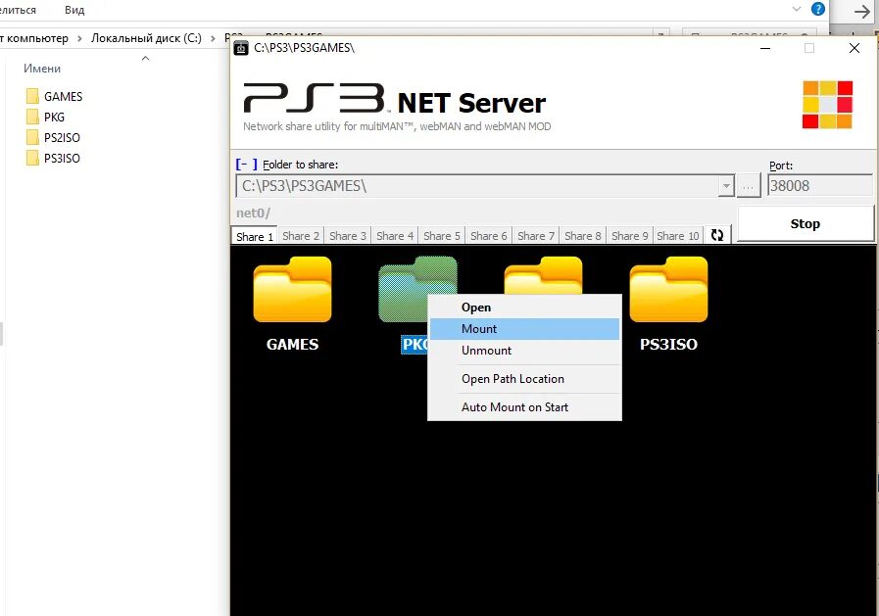Click the forward arrow icon at top right
Viewport: 879px width, 616px height.
[861, 11]
